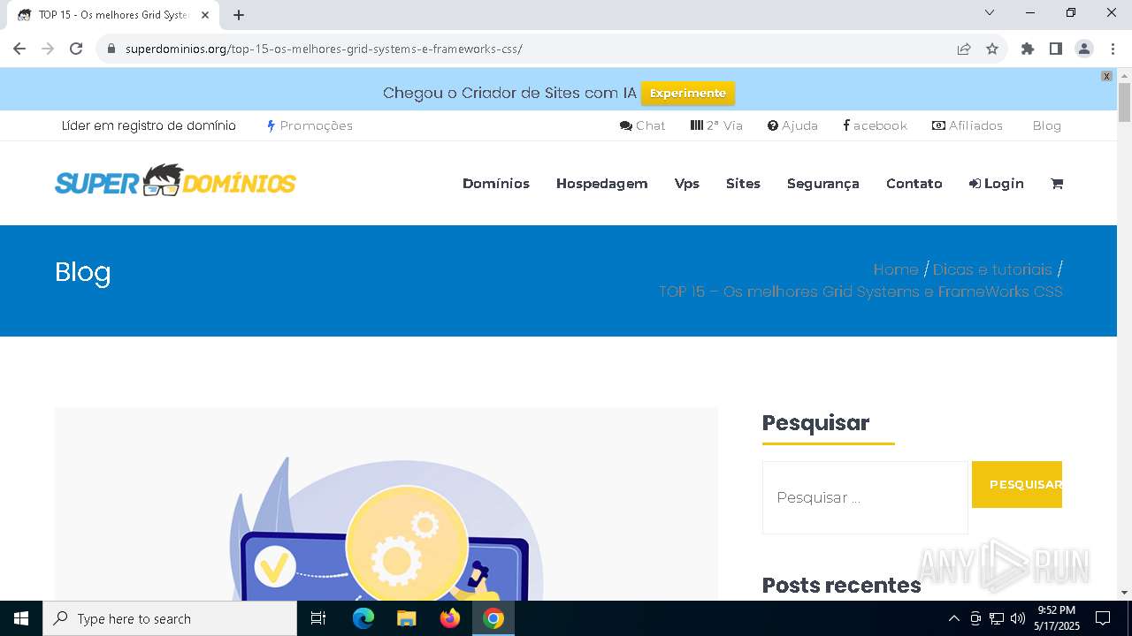Open the volume tray icon
The height and width of the screenshot is (636, 1132).
click(1018, 618)
